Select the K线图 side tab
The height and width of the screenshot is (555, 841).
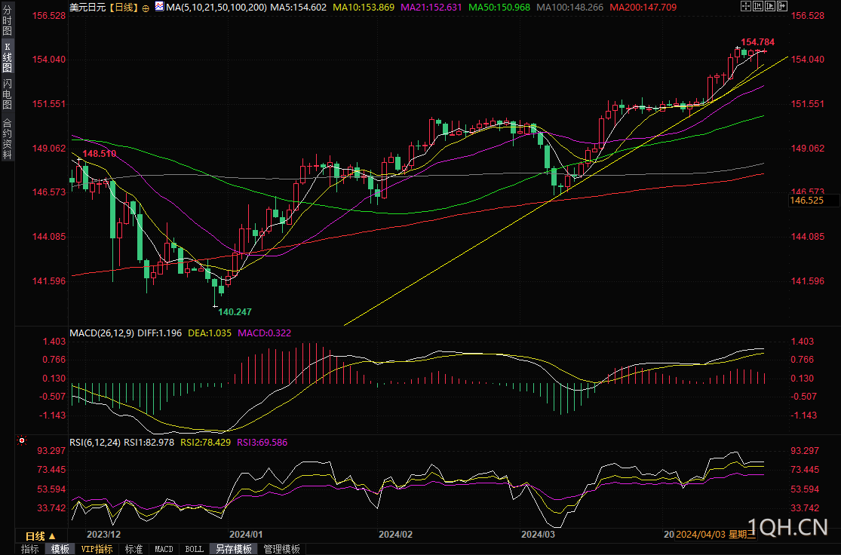tap(7, 57)
